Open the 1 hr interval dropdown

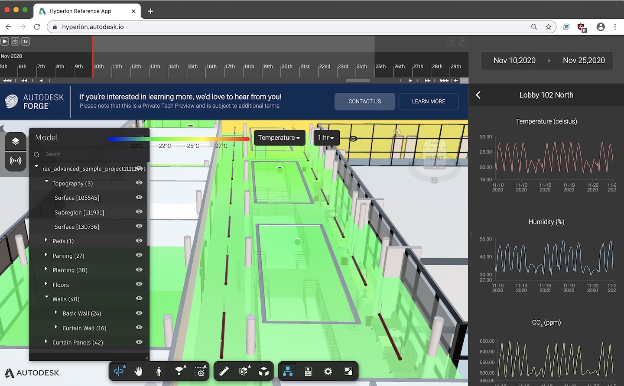(x=326, y=137)
